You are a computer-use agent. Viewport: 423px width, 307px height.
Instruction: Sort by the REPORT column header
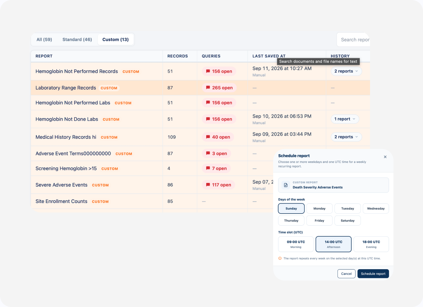coord(44,56)
